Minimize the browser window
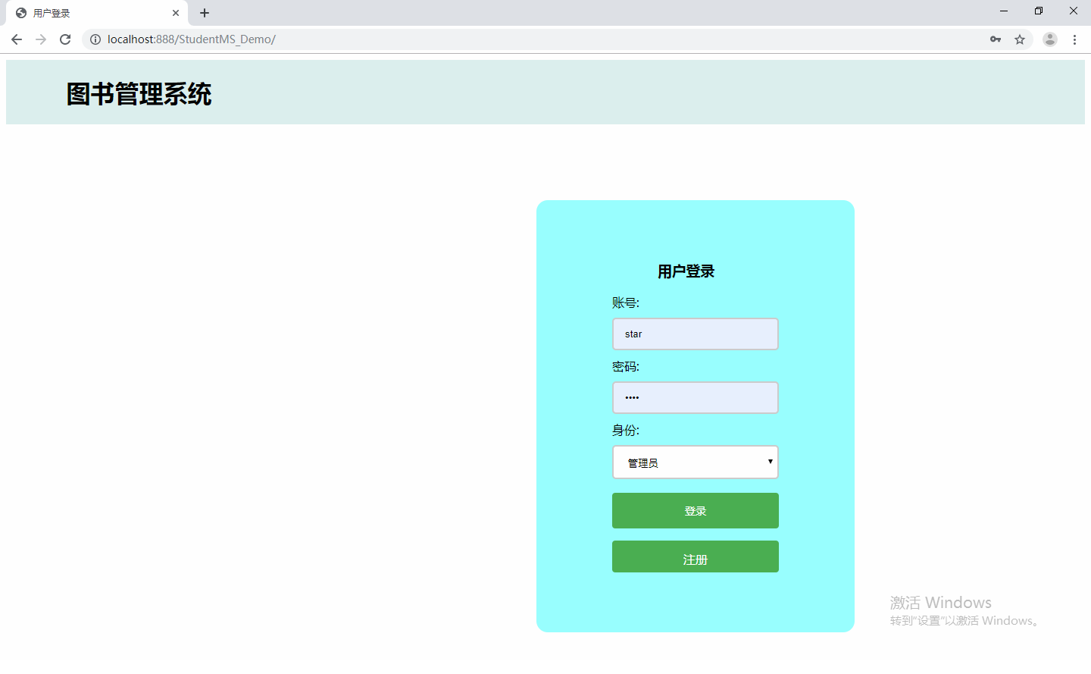The image size is (1091, 674). tap(1004, 11)
